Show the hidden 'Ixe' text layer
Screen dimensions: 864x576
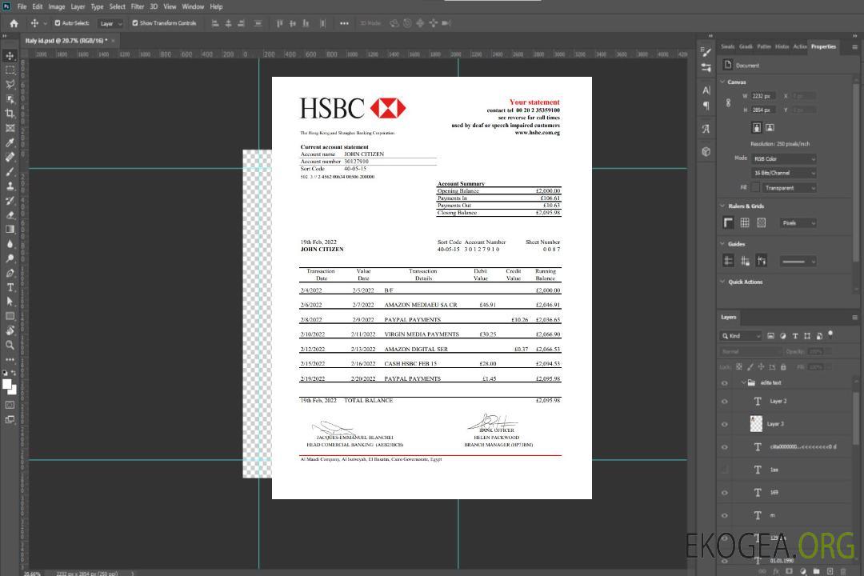coord(725,470)
